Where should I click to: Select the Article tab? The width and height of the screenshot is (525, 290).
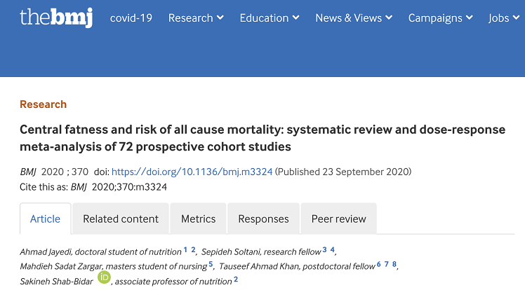tap(45, 219)
